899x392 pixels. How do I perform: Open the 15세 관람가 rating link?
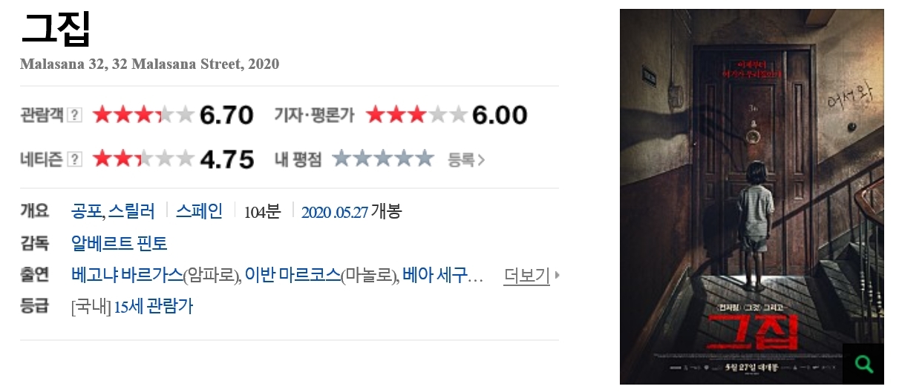[x=153, y=306]
